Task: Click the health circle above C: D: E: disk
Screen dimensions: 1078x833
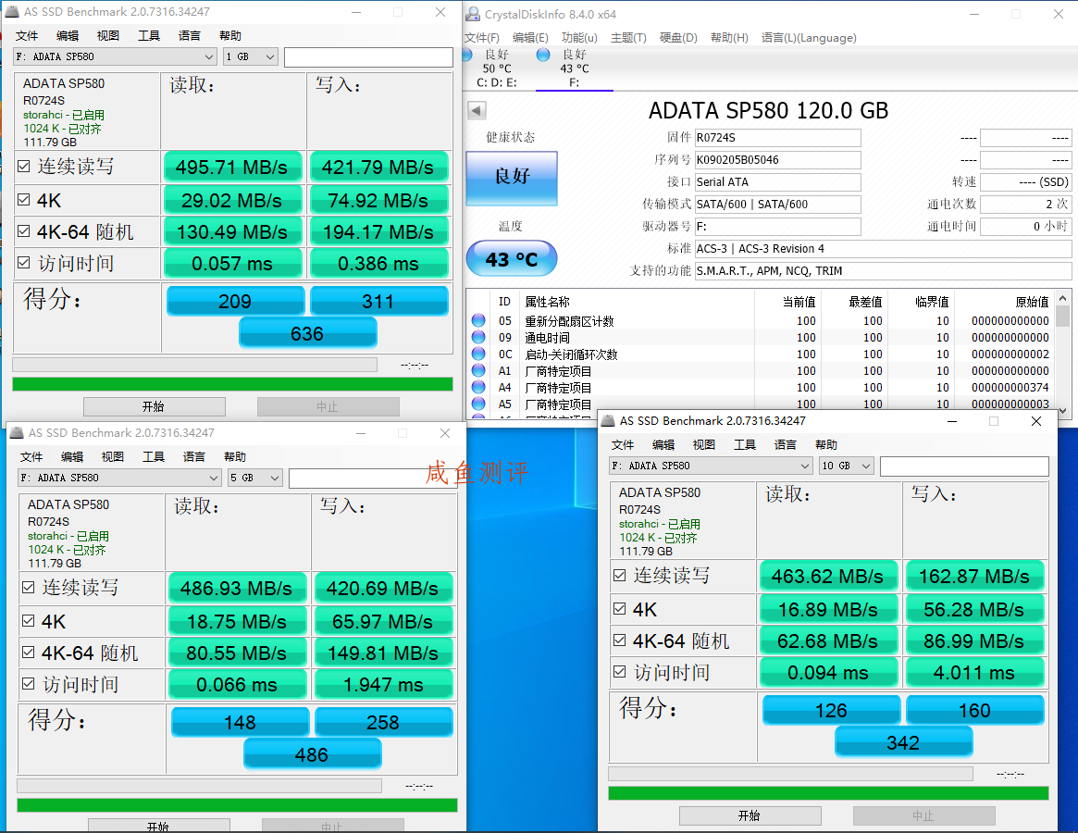Action: 467,55
